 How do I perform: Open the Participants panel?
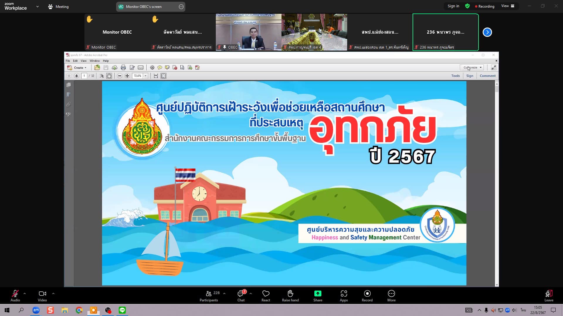[x=209, y=296]
